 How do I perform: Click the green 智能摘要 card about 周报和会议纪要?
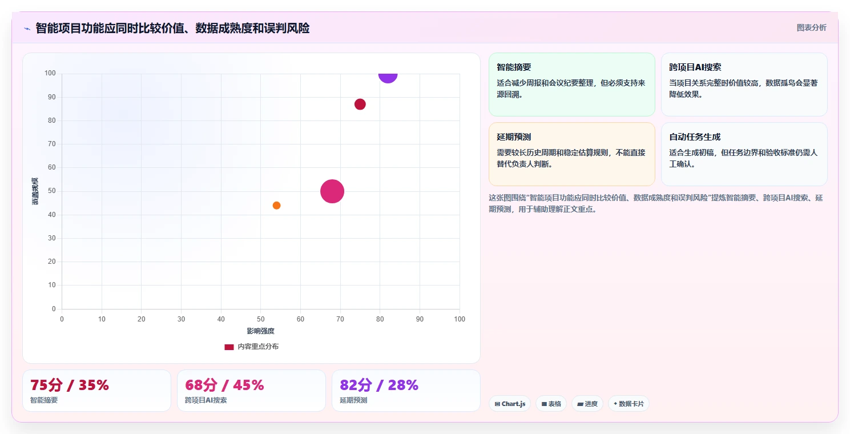click(572, 85)
